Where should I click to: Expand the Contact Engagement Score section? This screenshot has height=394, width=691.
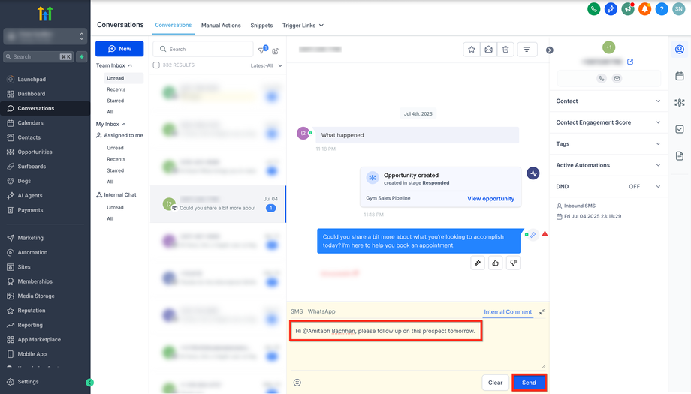pyautogui.click(x=608, y=122)
